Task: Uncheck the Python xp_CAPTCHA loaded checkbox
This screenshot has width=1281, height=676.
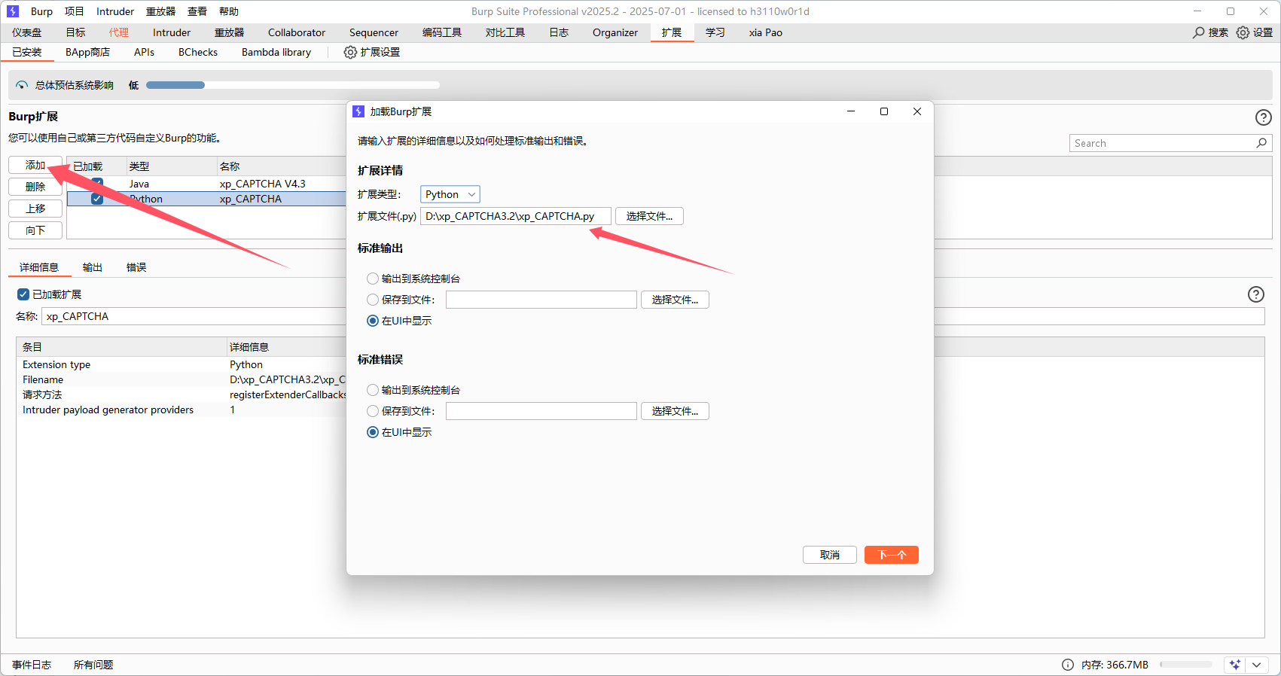Action: click(x=97, y=199)
